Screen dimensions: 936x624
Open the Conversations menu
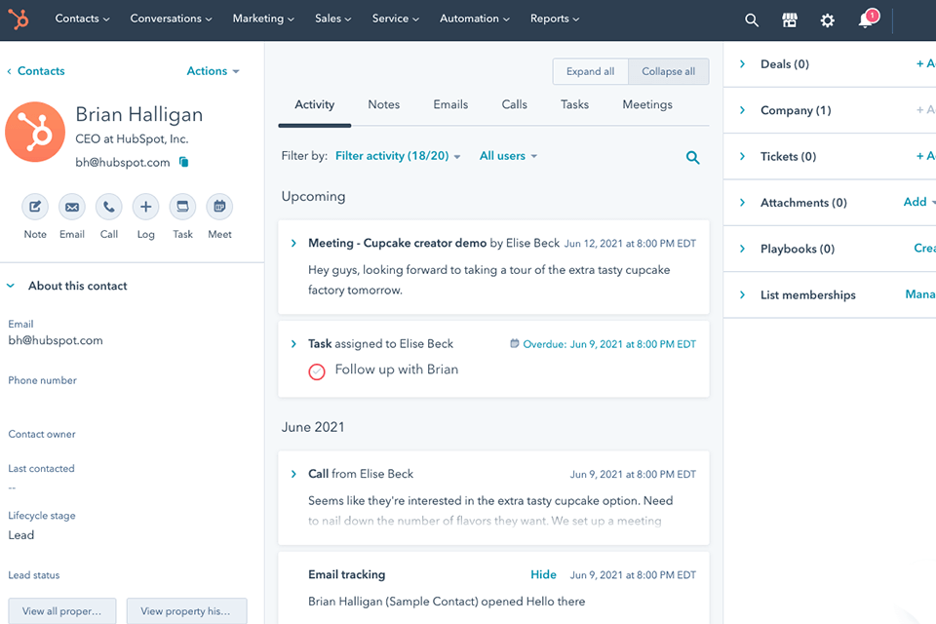click(x=171, y=19)
